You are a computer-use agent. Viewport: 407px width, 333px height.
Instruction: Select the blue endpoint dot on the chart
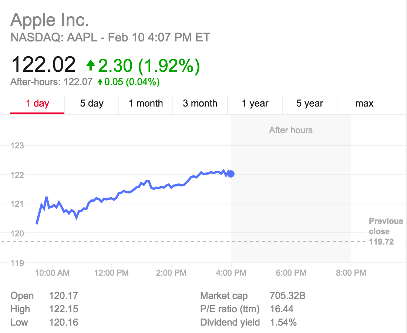click(x=231, y=173)
